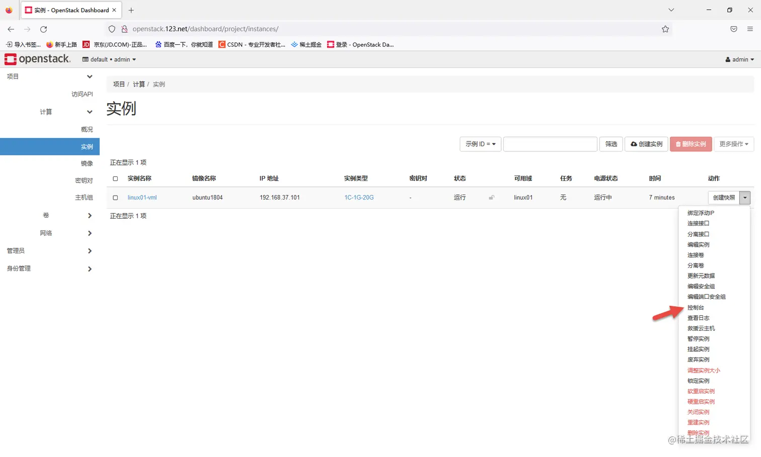Choose 查看日志 from the actions menu
The height and width of the screenshot is (457, 761).
[x=698, y=318]
